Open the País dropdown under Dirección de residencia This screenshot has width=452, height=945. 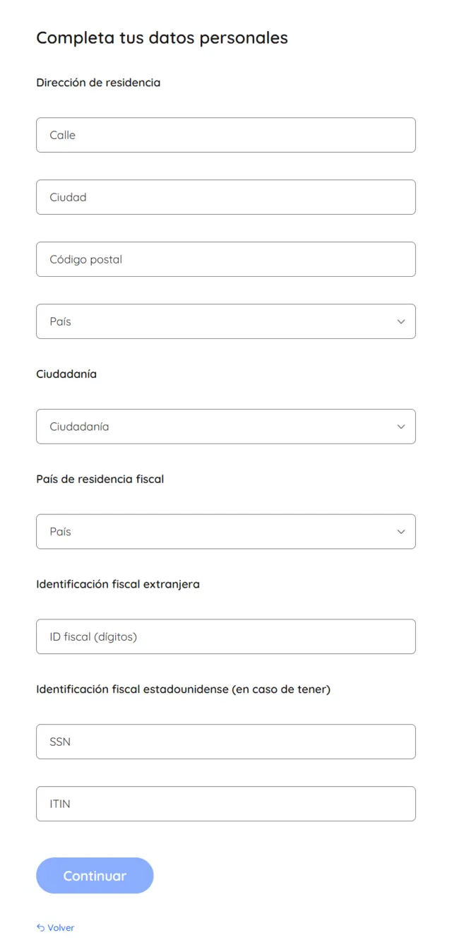(x=226, y=321)
